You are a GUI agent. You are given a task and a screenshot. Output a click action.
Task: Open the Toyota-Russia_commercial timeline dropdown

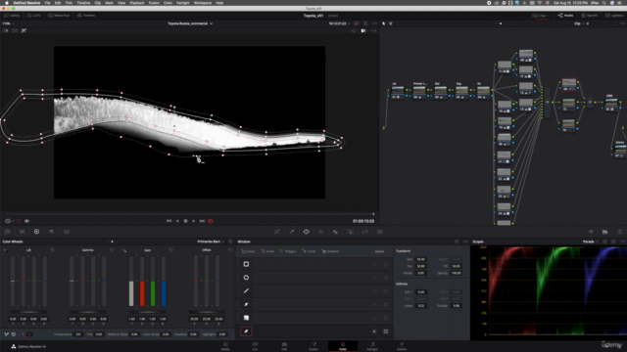tap(190, 23)
